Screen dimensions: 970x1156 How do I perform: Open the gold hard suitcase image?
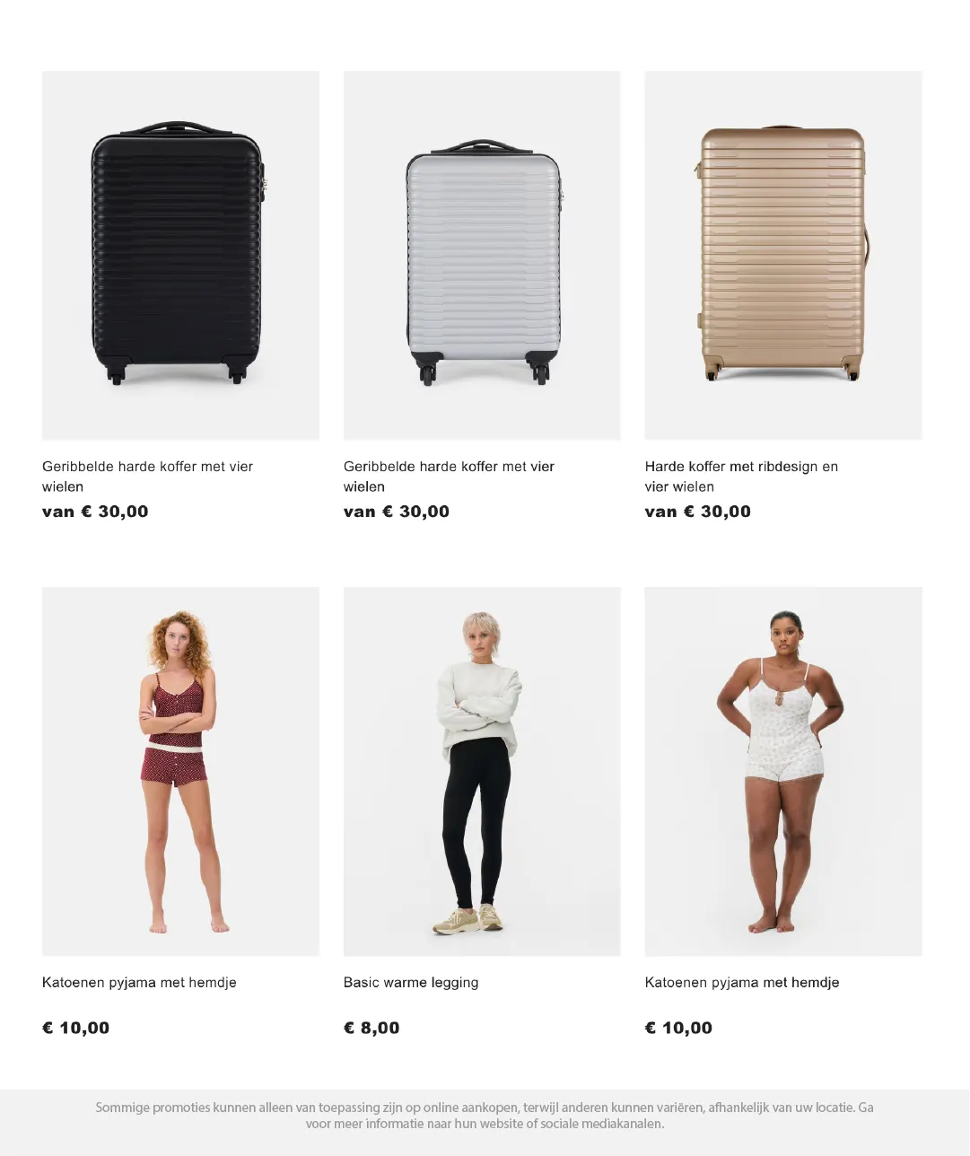click(783, 256)
